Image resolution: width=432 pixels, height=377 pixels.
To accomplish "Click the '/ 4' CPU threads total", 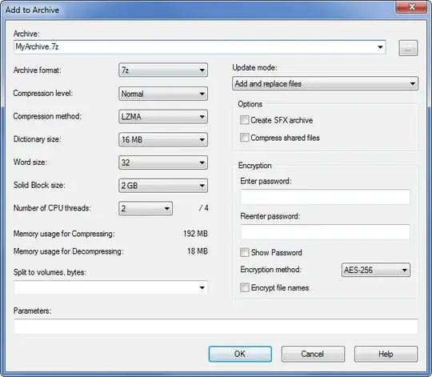I will 204,208.
